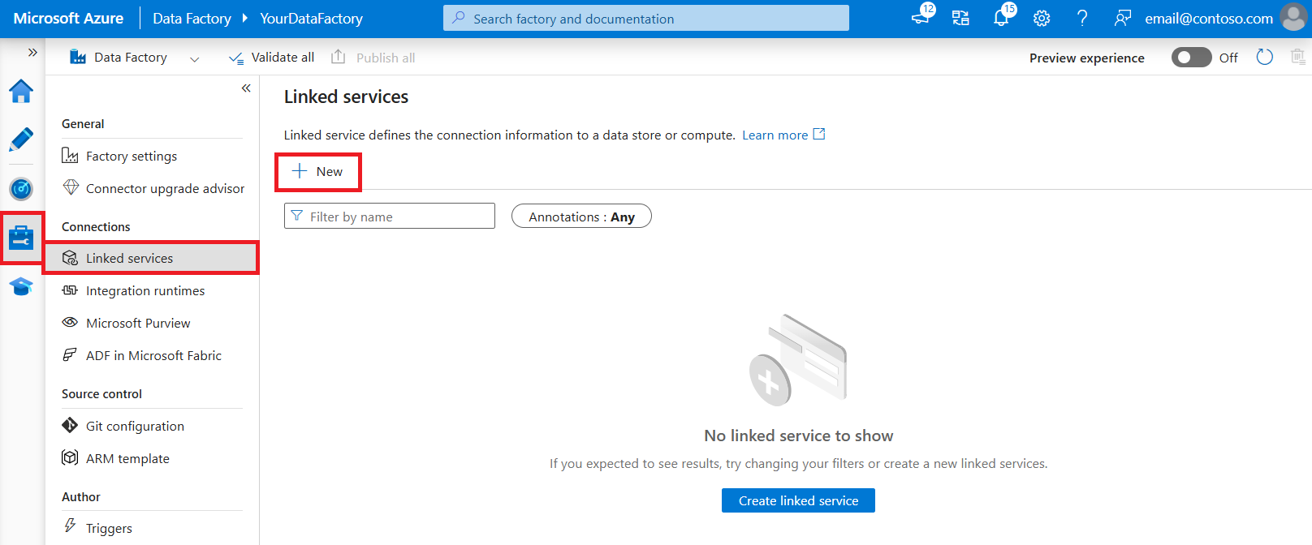Open the Manage toolbox icon
Viewport: 1312px width, 545px height.
21,238
